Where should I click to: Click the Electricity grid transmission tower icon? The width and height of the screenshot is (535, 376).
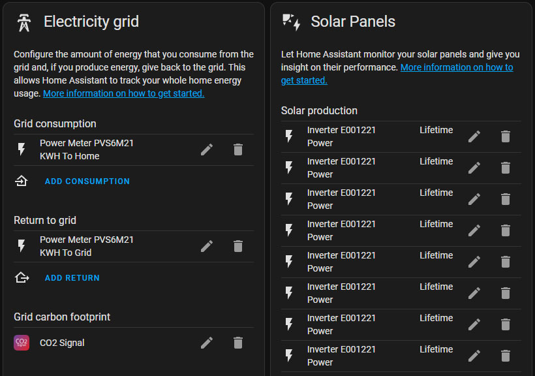point(24,22)
